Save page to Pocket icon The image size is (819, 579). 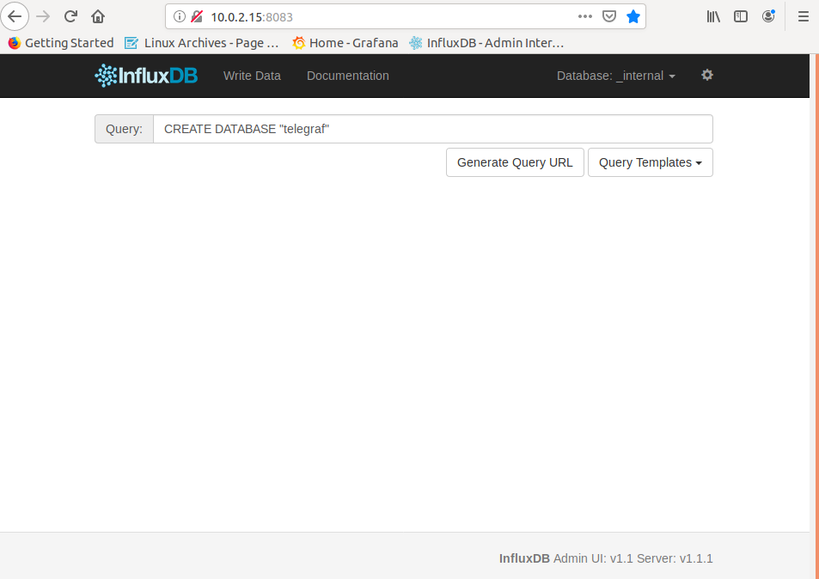(x=609, y=16)
